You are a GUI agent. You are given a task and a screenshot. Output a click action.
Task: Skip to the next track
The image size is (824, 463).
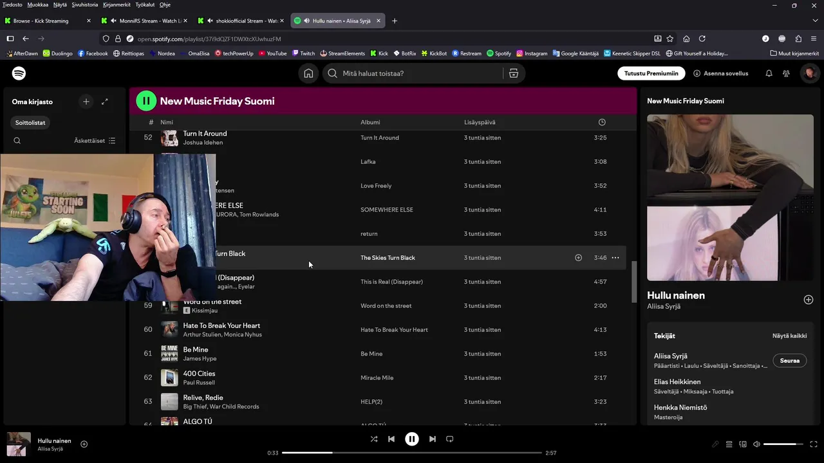click(433, 439)
